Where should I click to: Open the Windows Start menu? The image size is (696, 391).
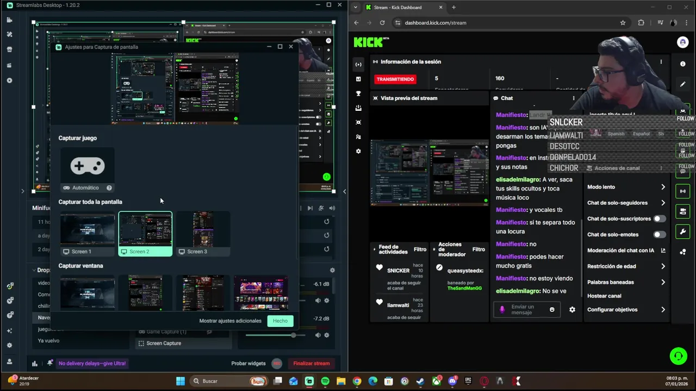tap(181, 381)
